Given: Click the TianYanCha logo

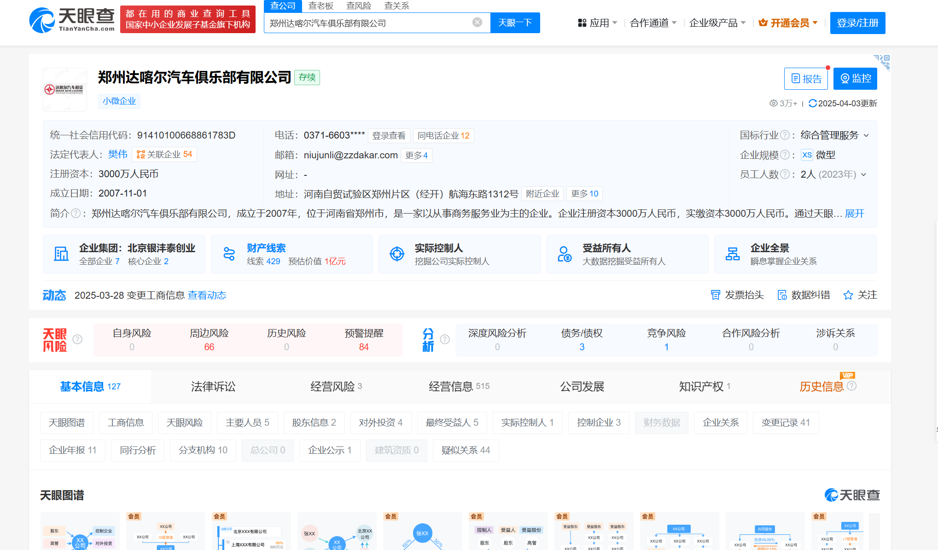Looking at the screenshot, I should tap(72, 20).
